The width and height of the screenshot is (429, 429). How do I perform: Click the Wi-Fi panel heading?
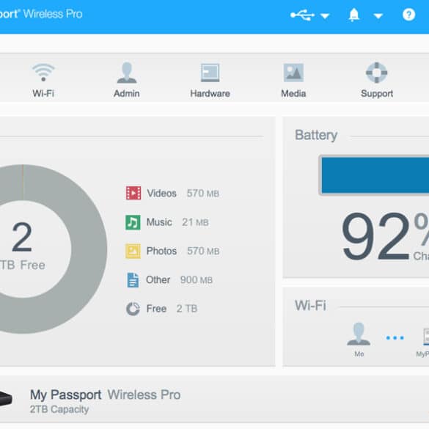click(x=310, y=305)
